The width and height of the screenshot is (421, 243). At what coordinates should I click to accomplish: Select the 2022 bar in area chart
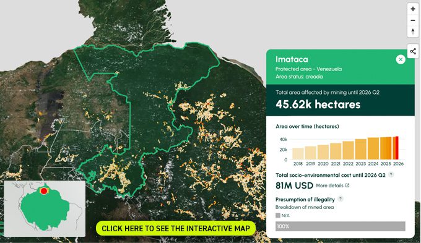348,150
